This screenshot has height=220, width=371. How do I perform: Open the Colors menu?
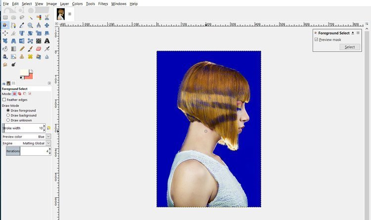pos(77,4)
